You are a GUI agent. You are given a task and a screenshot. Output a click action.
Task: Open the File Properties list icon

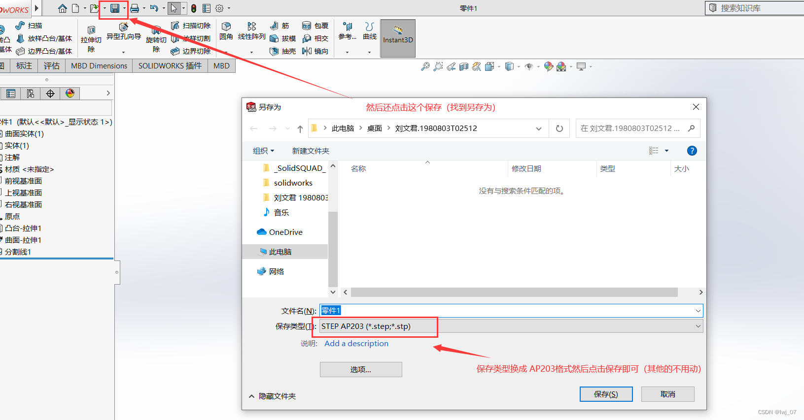pos(207,8)
